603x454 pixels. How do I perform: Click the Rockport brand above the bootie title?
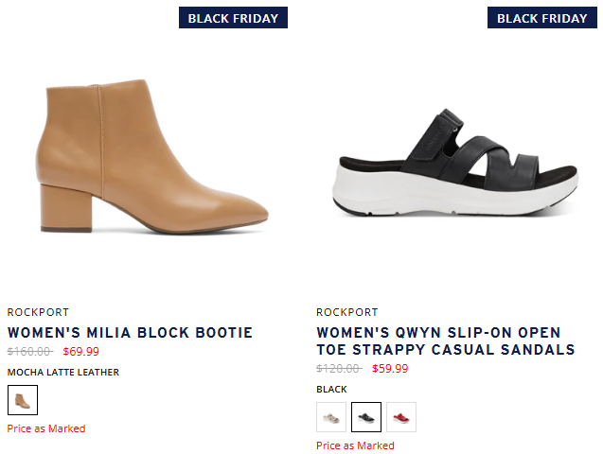click(x=38, y=312)
